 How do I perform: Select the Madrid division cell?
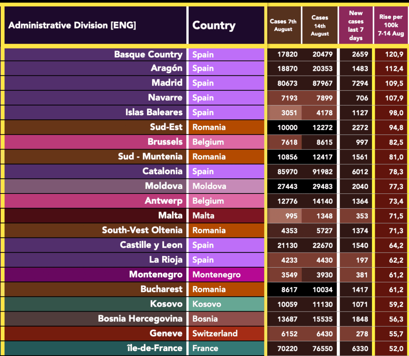click(x=167, y=83)
